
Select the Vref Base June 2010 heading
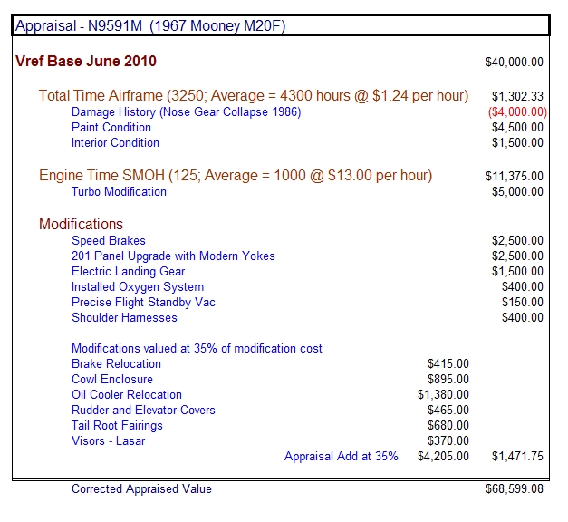(x=86, y=62)
